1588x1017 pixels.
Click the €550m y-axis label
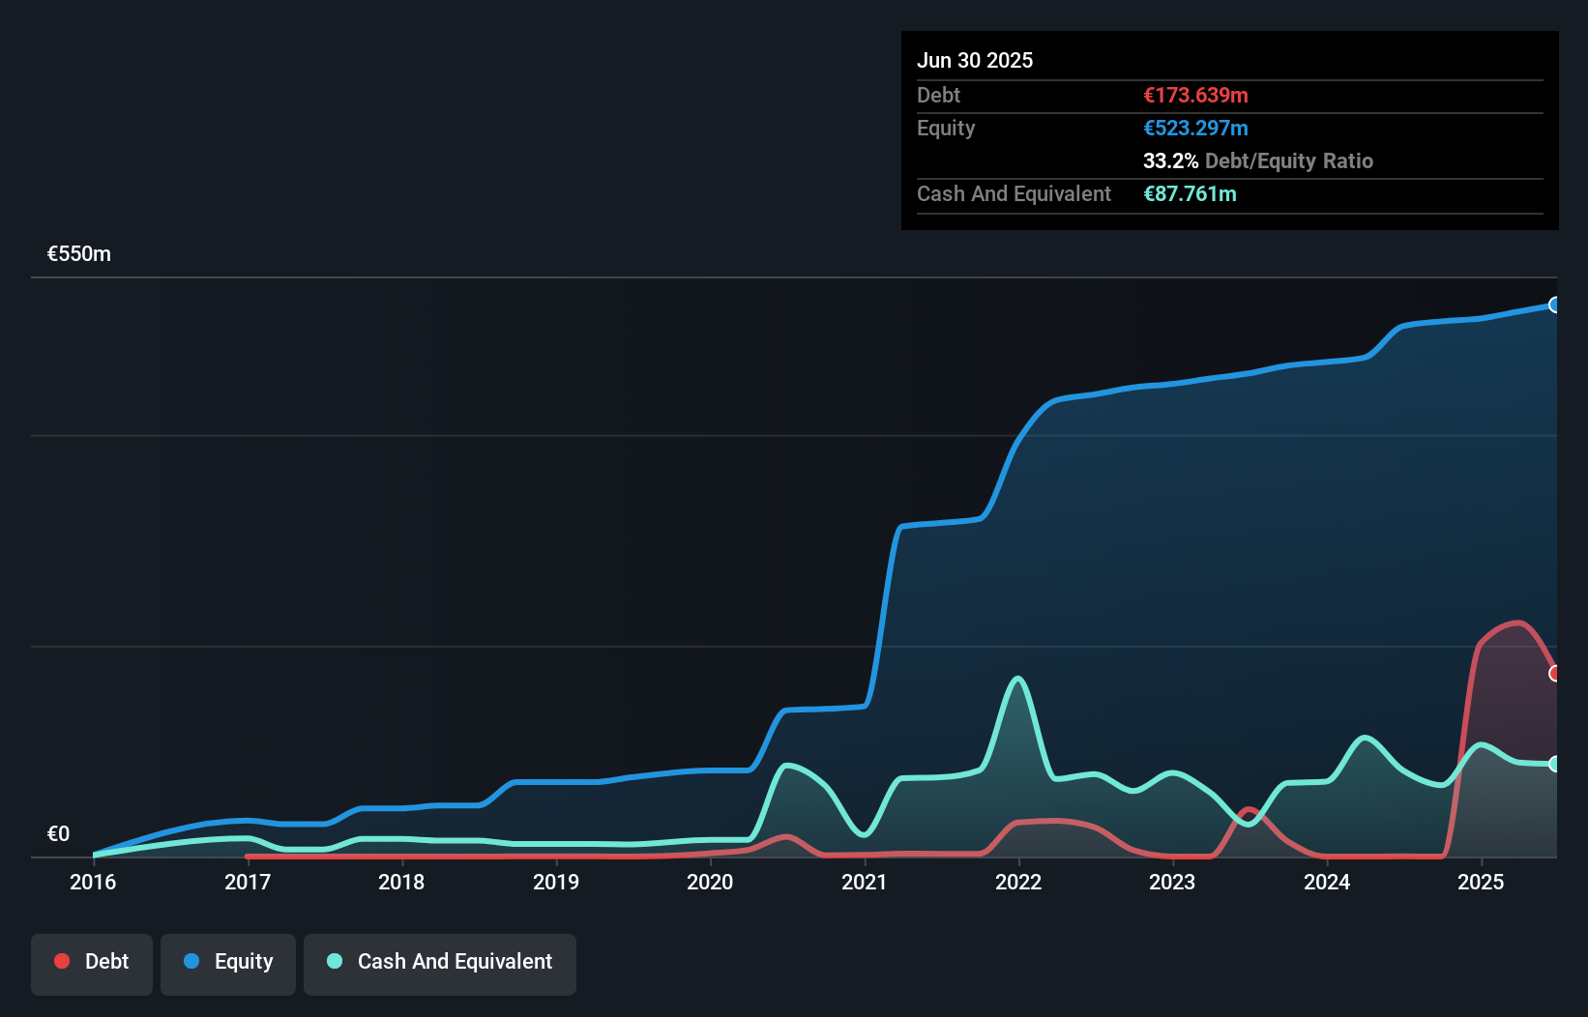79,254
